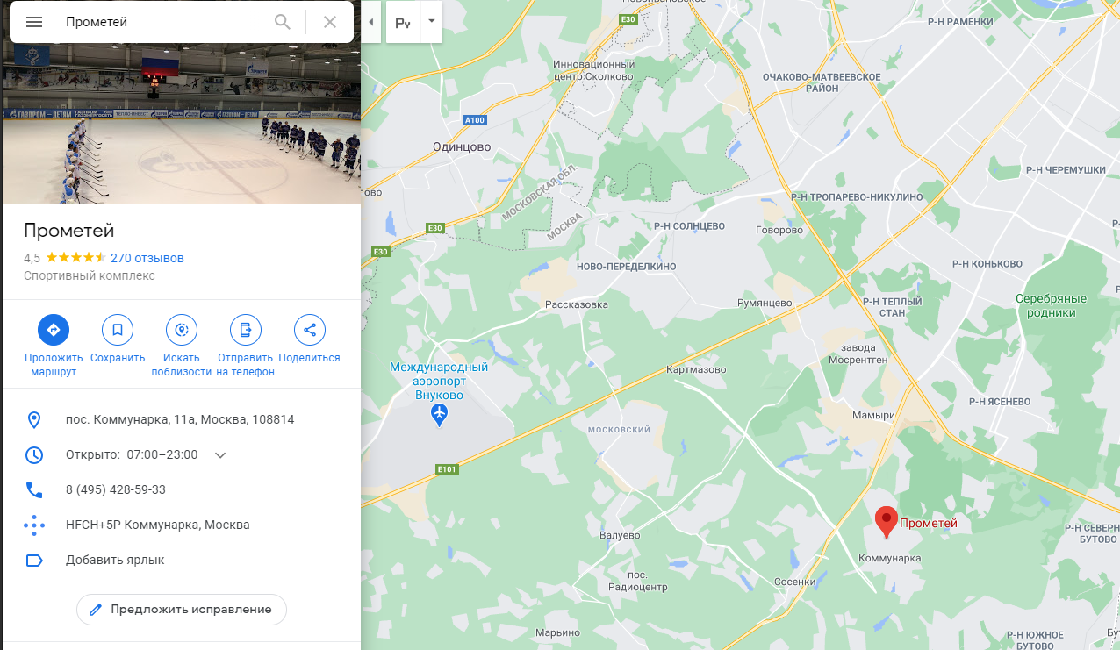Share the place via Поделиться icon
The image size is (1120, 650).
point(309,330)
